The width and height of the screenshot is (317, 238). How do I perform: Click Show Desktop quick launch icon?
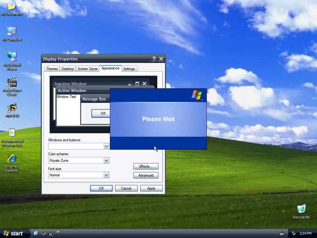point(36,233)
